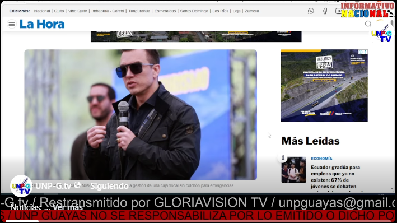
Task: Open the WhatsApp icon in the top bar
Action: pos(311,11)
